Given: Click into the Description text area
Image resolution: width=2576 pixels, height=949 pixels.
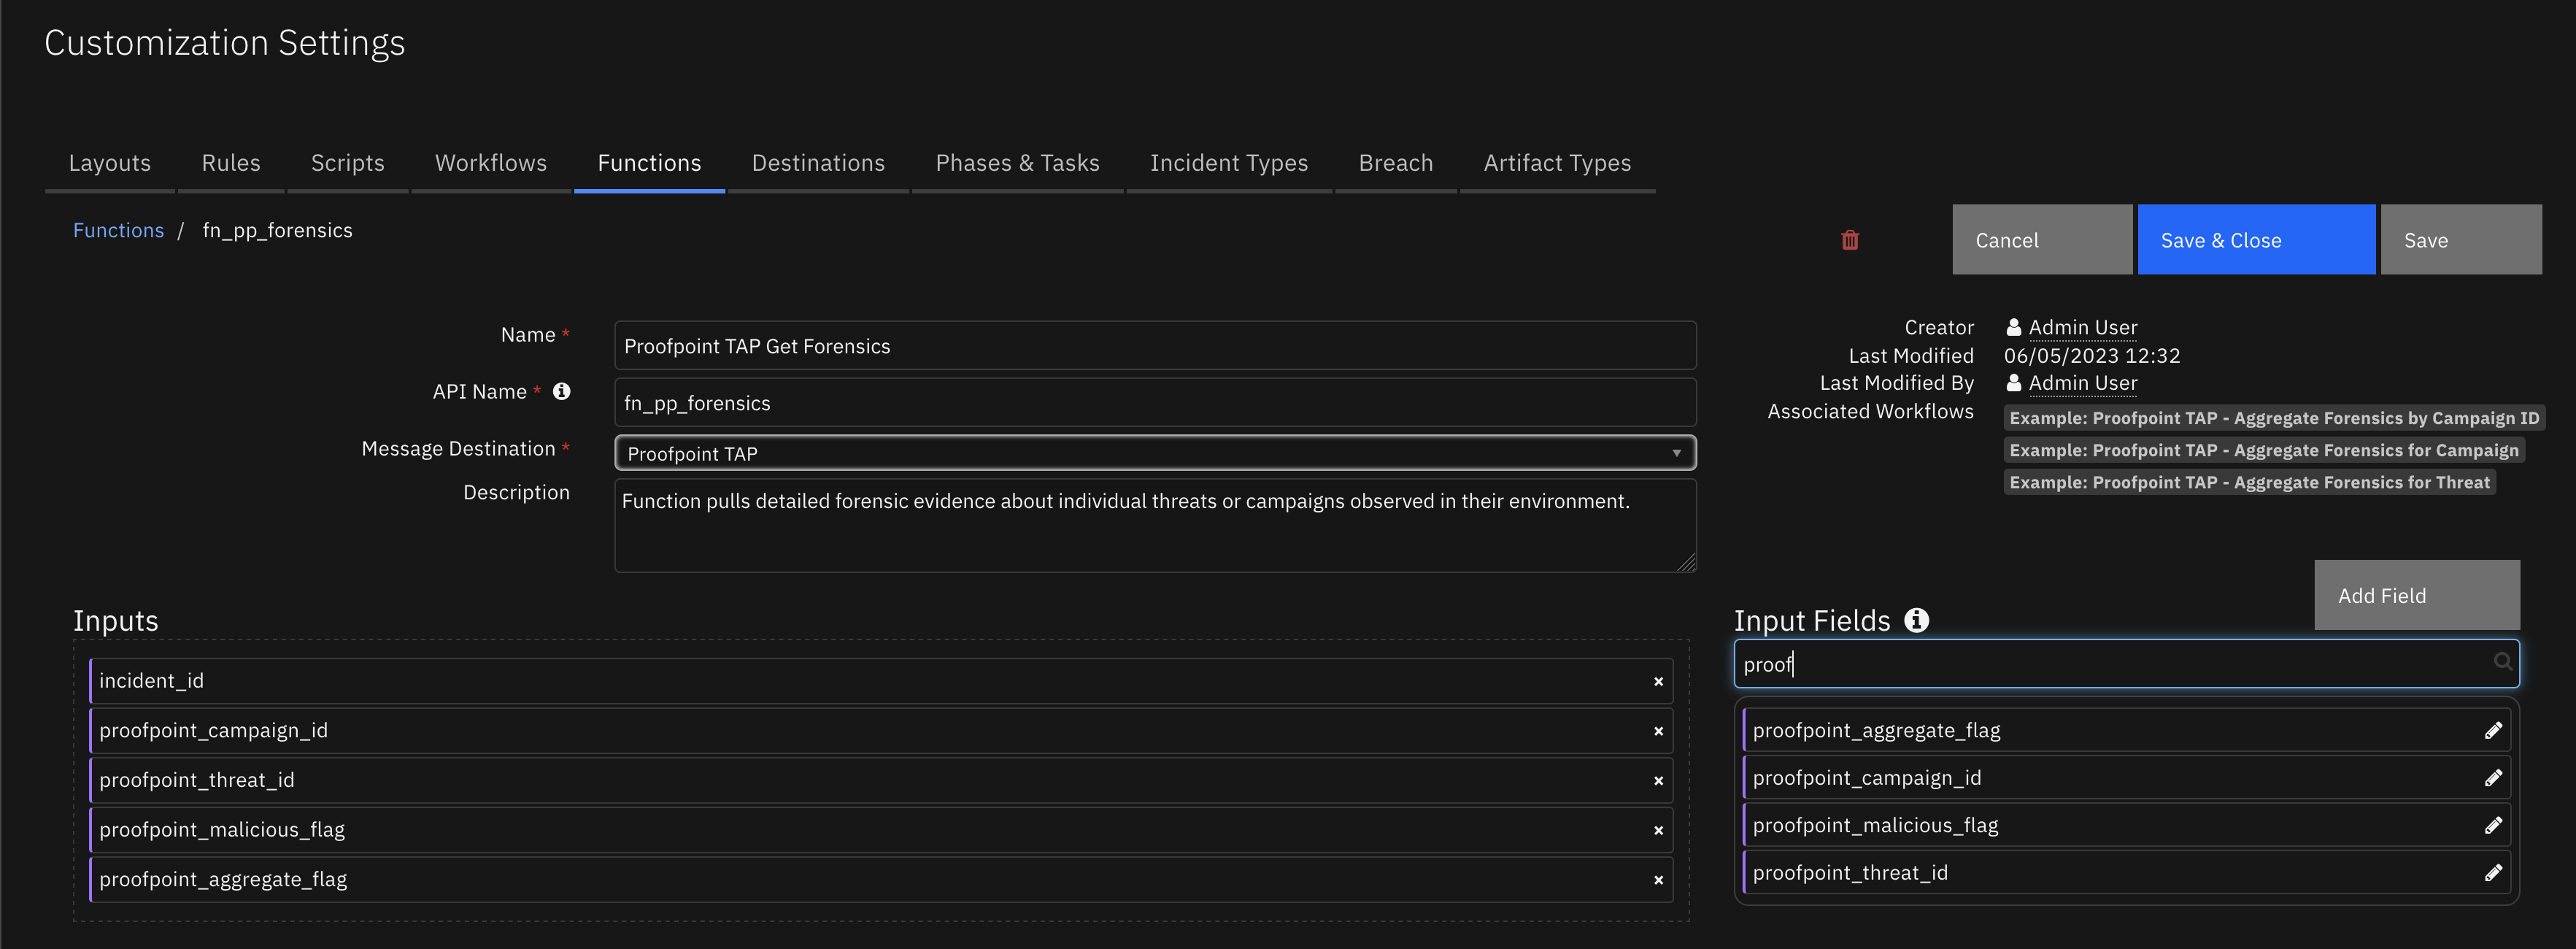Looking at the screenshot, I should [1155, 526].
